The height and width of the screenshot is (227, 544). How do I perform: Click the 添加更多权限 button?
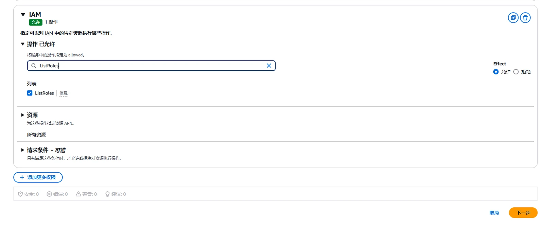[38, 177]
